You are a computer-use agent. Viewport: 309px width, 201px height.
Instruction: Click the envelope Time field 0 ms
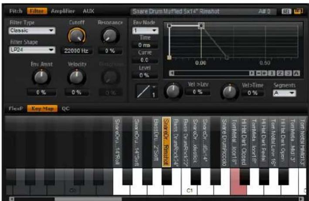pos(144,45)
